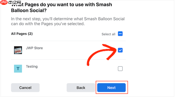Click the gray description paragraph text

tap(68, 21)
